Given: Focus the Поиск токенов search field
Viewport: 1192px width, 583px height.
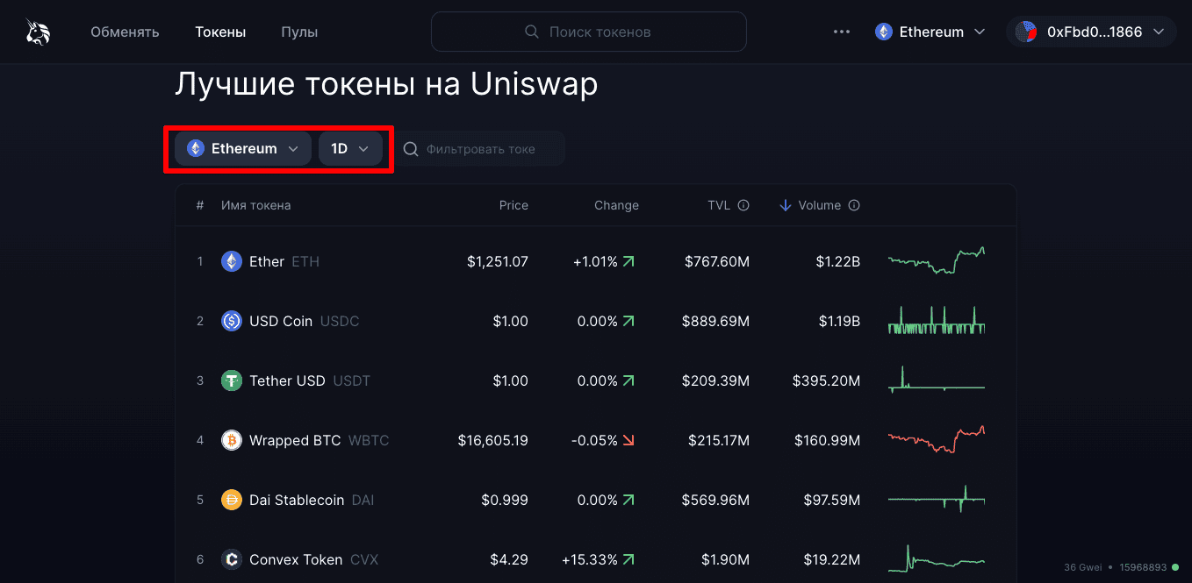Looking at the screenshot, I should click(x=589, y=32).
